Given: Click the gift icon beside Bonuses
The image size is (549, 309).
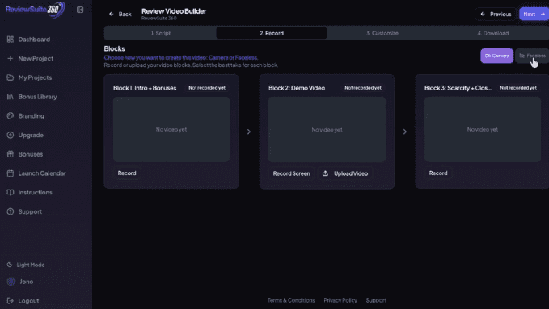Looking at the screenshot, I should click(11, 154).
